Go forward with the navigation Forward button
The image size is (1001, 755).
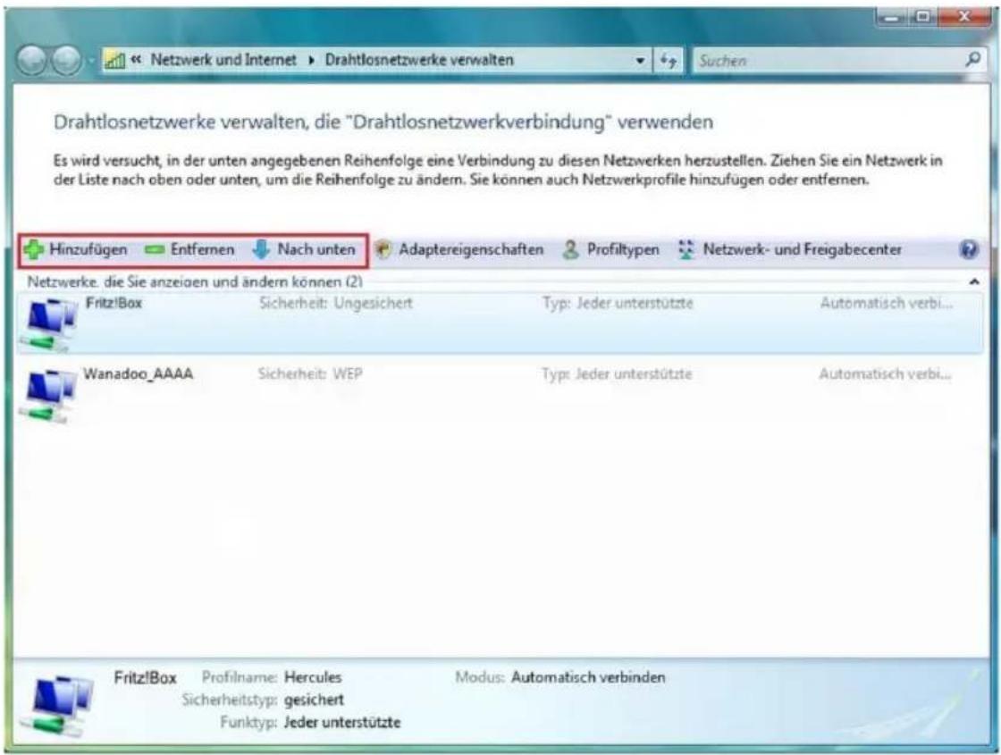(x=66, y=61)
